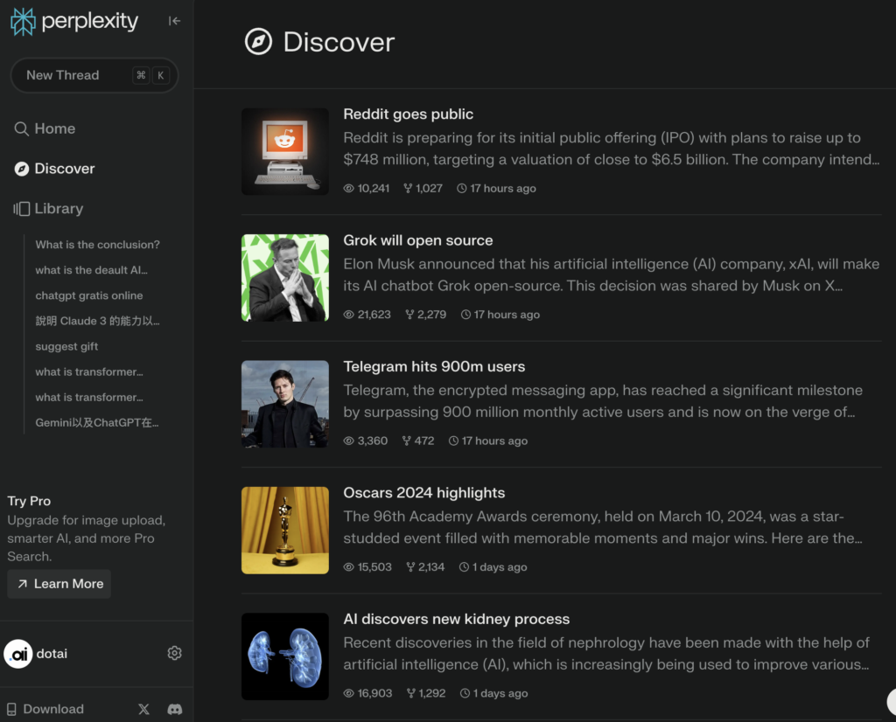Click the Telegram story summary text
The image size is (896, 722).
[603, 401]
